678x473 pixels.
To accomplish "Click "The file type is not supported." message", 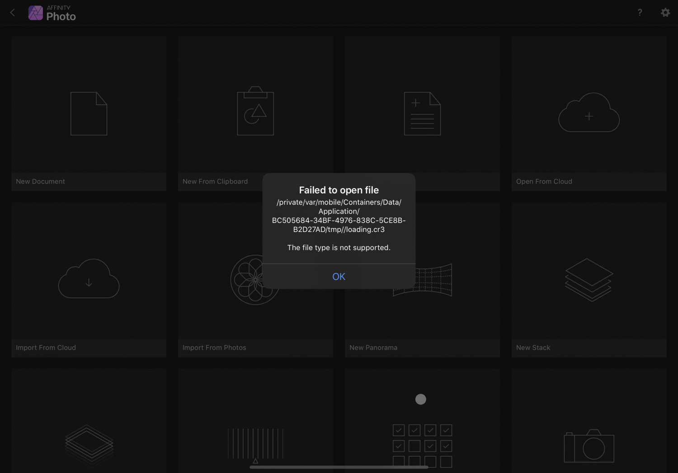I will tap(339, 247).
